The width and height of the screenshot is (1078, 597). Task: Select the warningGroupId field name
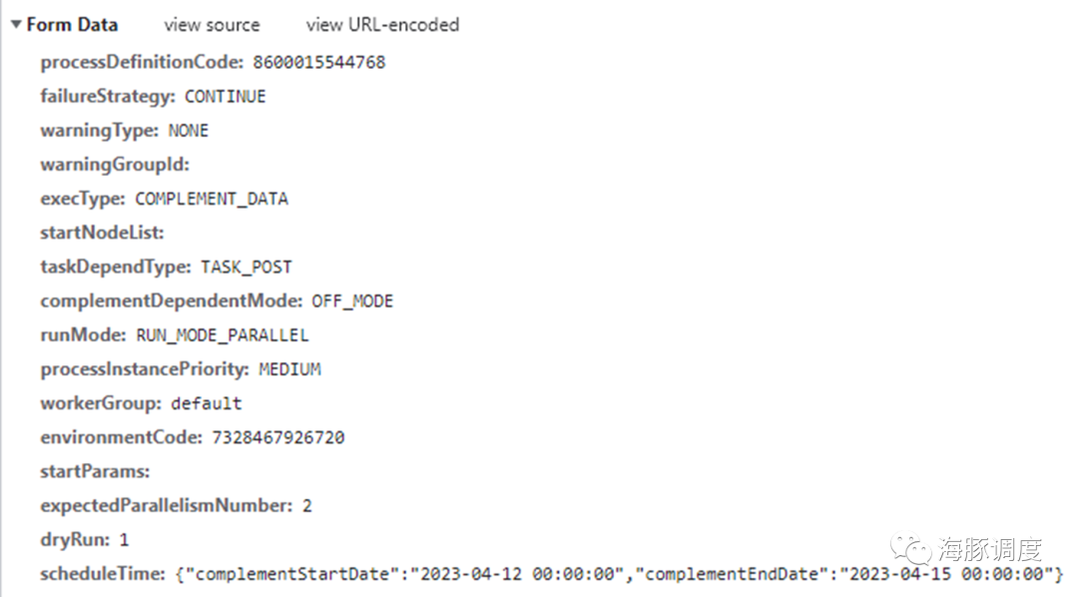pos(114,165)
